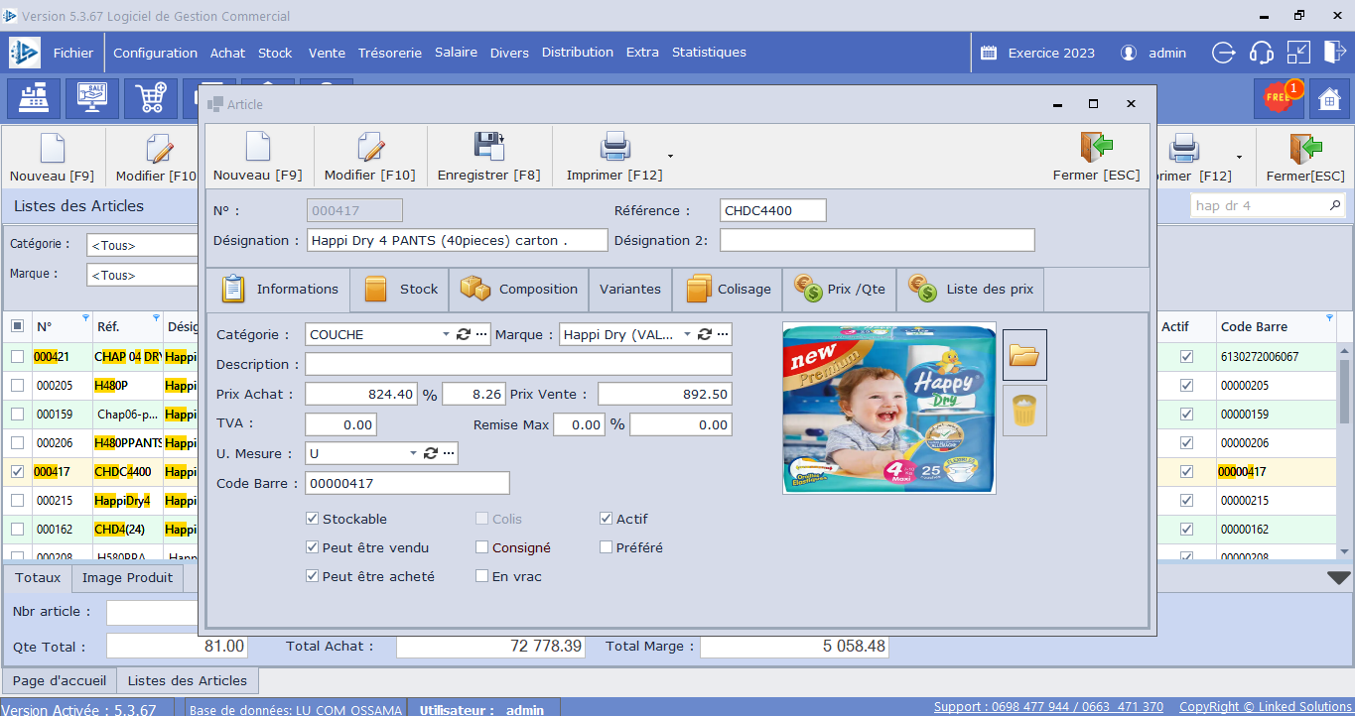Delete product image with trash icon

point(1024,411)
